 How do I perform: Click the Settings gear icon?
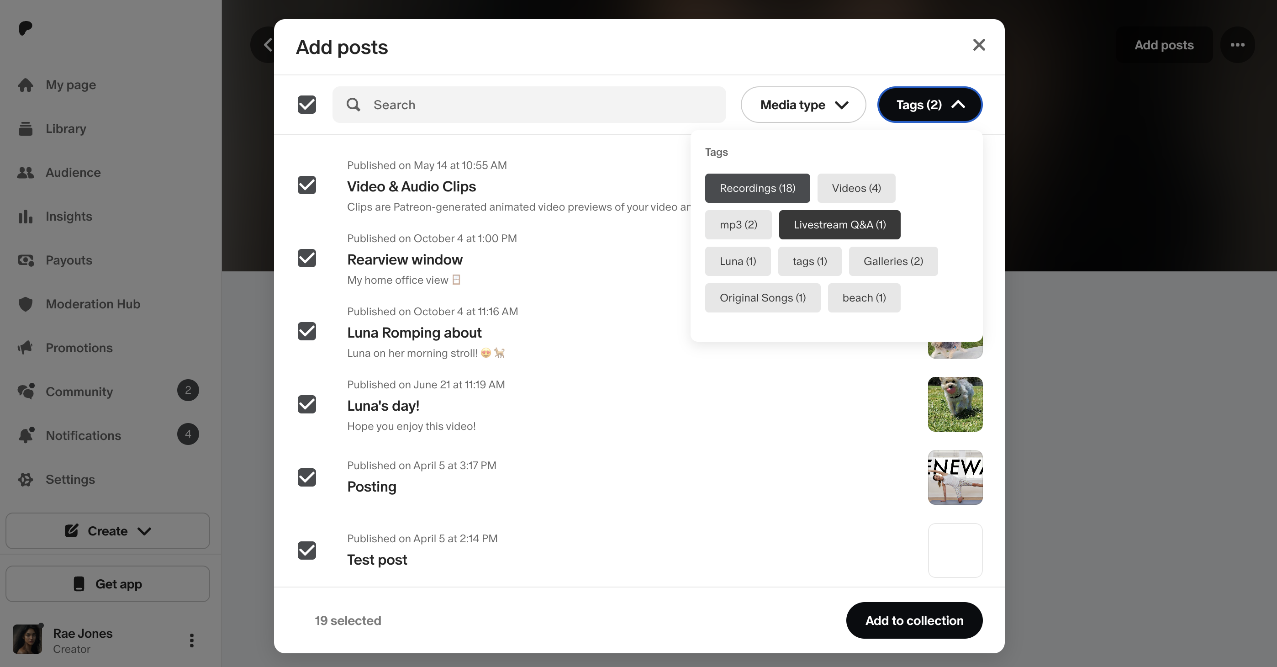click(x=25, y=479)
